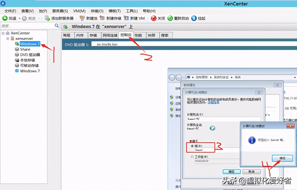This screenshot has width=297, height=190.
Task: Click the Explorer back button in the VM console
Action: coord(172,77)
